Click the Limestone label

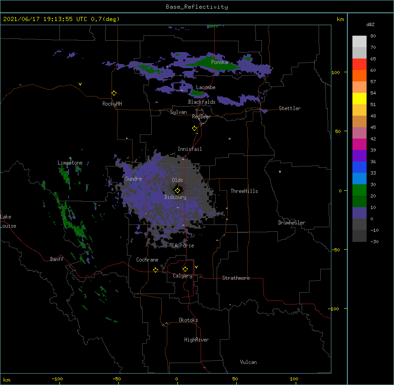tap(70, 163)
